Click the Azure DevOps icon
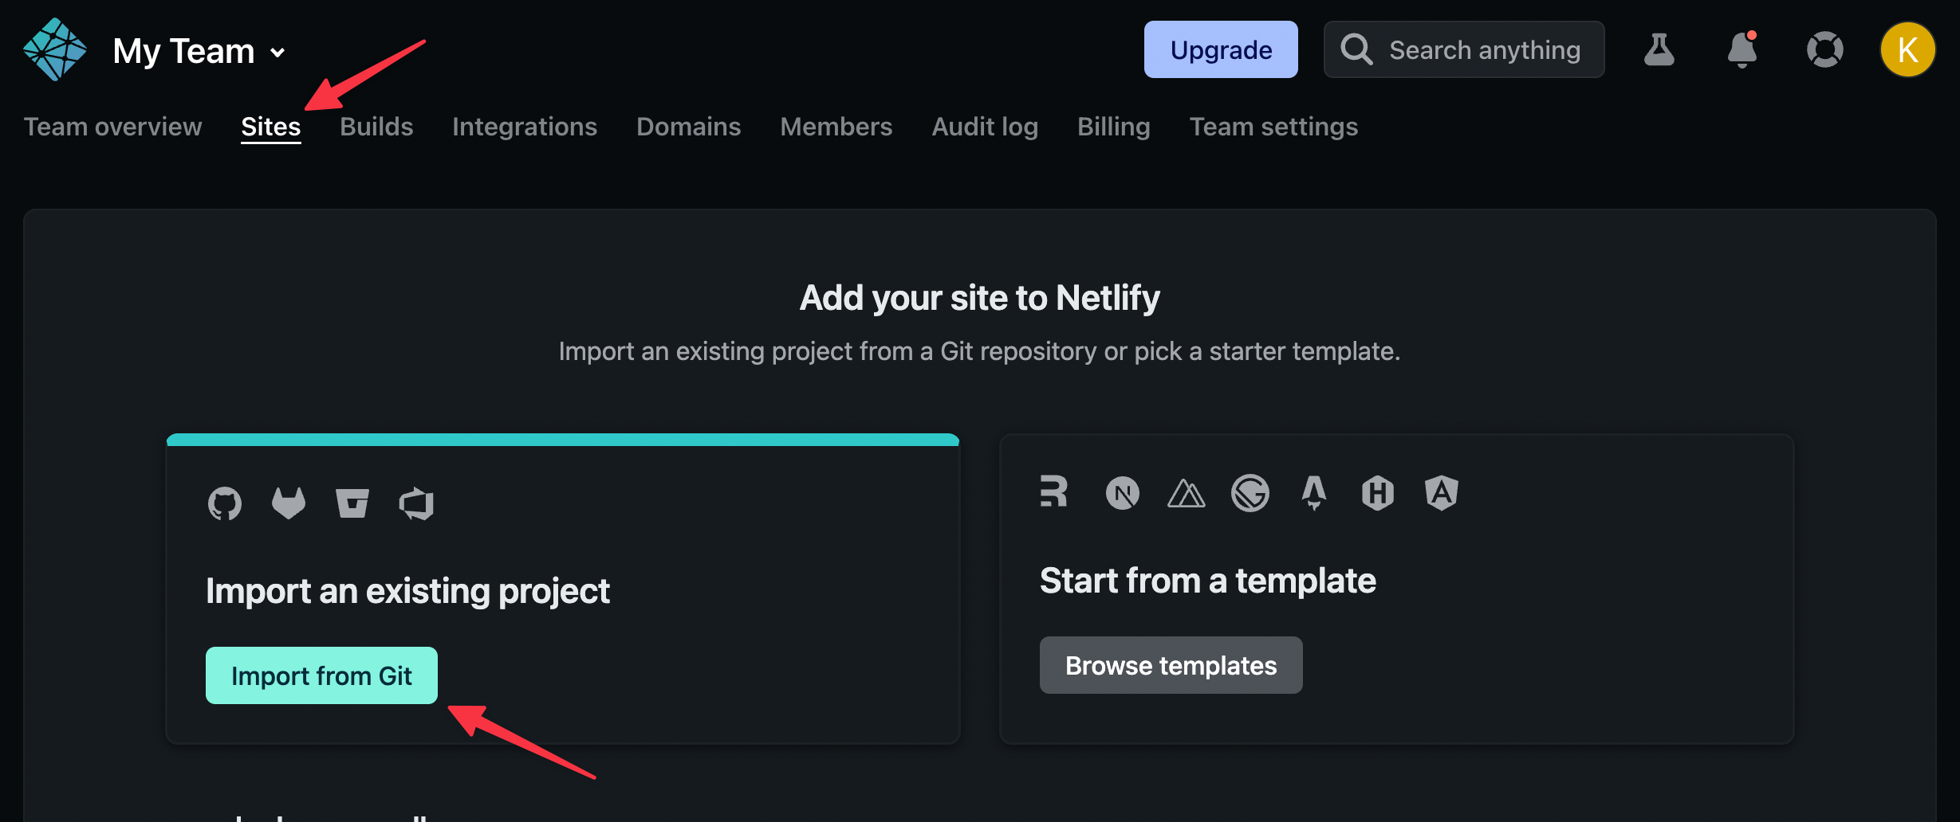Viewport: 1960px width, 822px height. pos(416,503)
